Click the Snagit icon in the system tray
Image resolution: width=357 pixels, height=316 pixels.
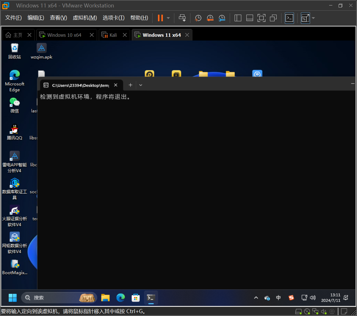pos(291,298)
